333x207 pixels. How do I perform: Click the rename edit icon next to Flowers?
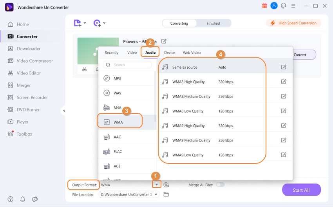click(164, 41)
